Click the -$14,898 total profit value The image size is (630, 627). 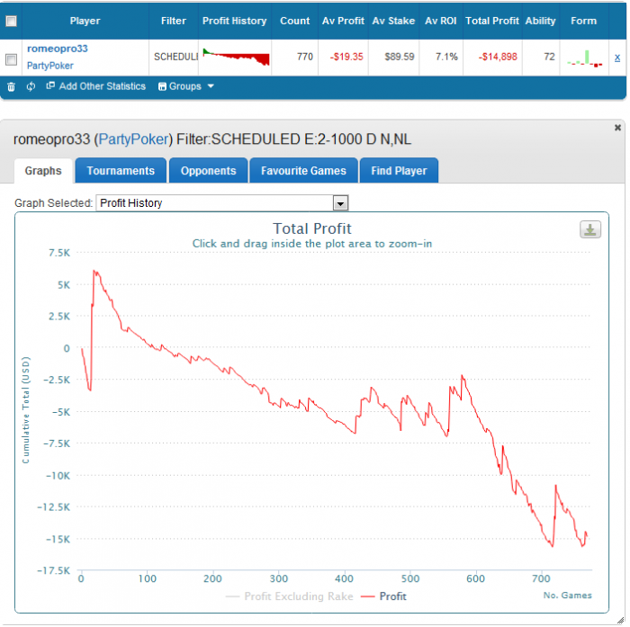[x=498, y=57]
